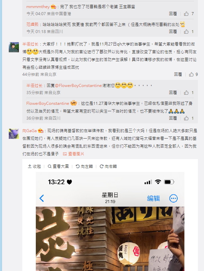This screenshot has width=204, height=271.
Task: Reply to FlowerBoyConstantine's comment via 回覆
Action: 173,118
